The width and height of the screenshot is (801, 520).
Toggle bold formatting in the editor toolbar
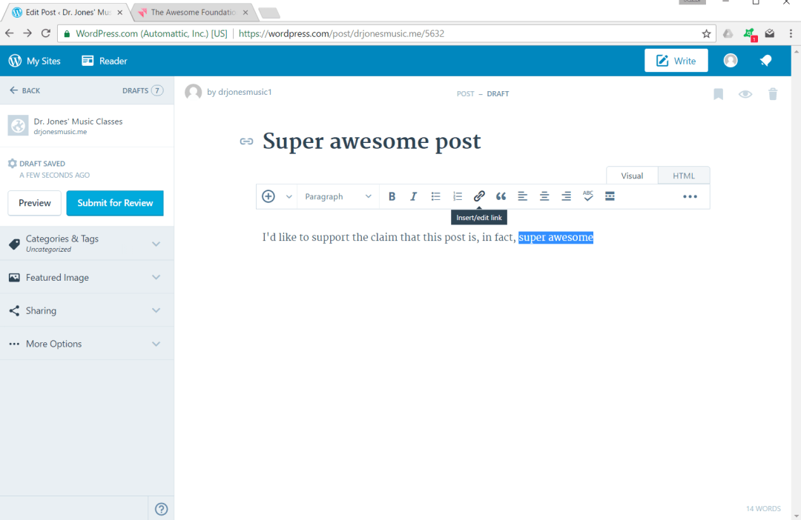tap(392, 196)
